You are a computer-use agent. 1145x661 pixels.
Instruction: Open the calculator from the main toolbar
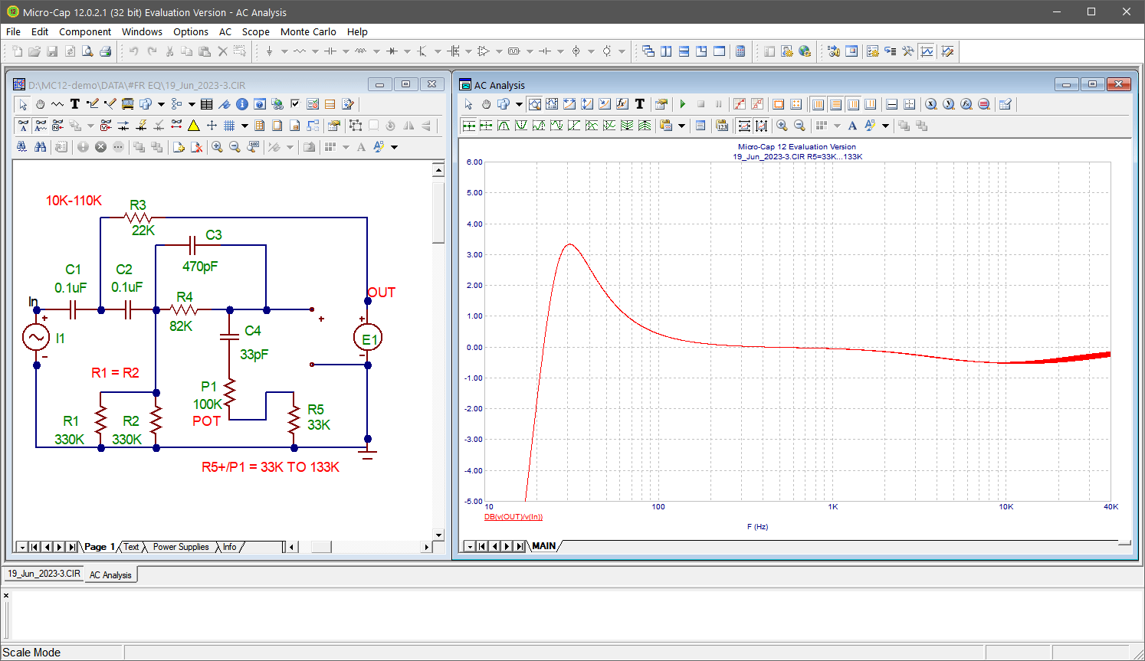point(740,51)
